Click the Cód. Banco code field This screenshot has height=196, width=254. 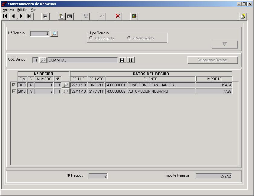tap(35, 60)
